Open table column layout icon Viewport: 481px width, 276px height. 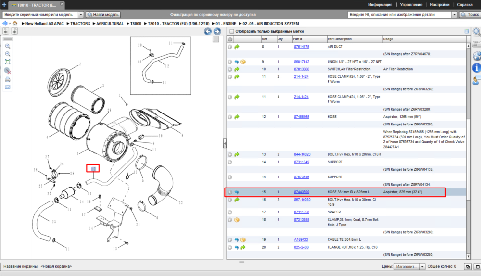467,31
